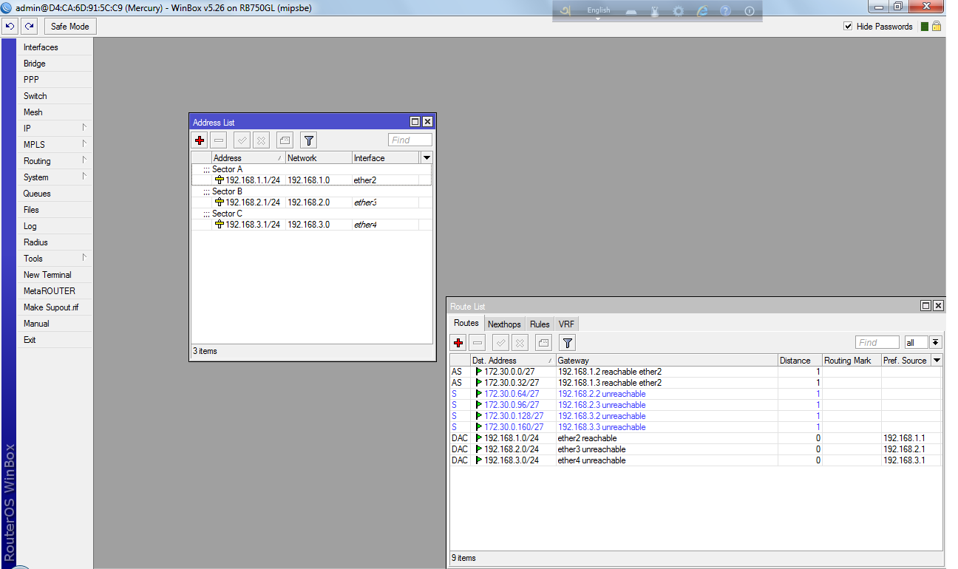
Task: Expand the Routing submenu
Action: [x=55, y=161]
